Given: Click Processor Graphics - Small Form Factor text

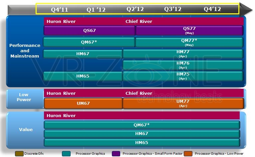Looking at the screenshot, I should [x=152, y=153].
